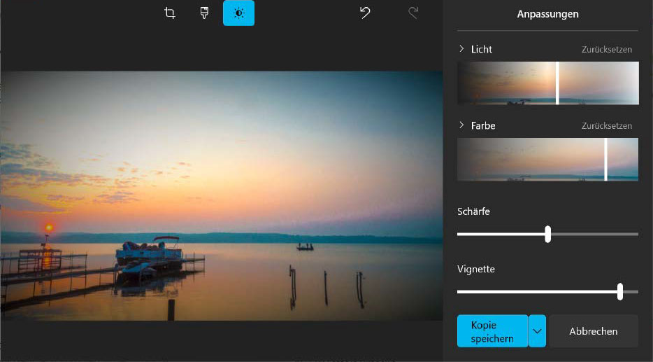Click the greyed-out redo arrow
The image size is (653, 362).
point(413,13)
